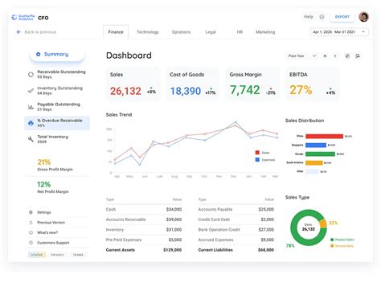The width and height of the screenshot is (381, 291).
Task: Select Payable Outstanding 21 Days item
Action: click(x=58, y=107)
